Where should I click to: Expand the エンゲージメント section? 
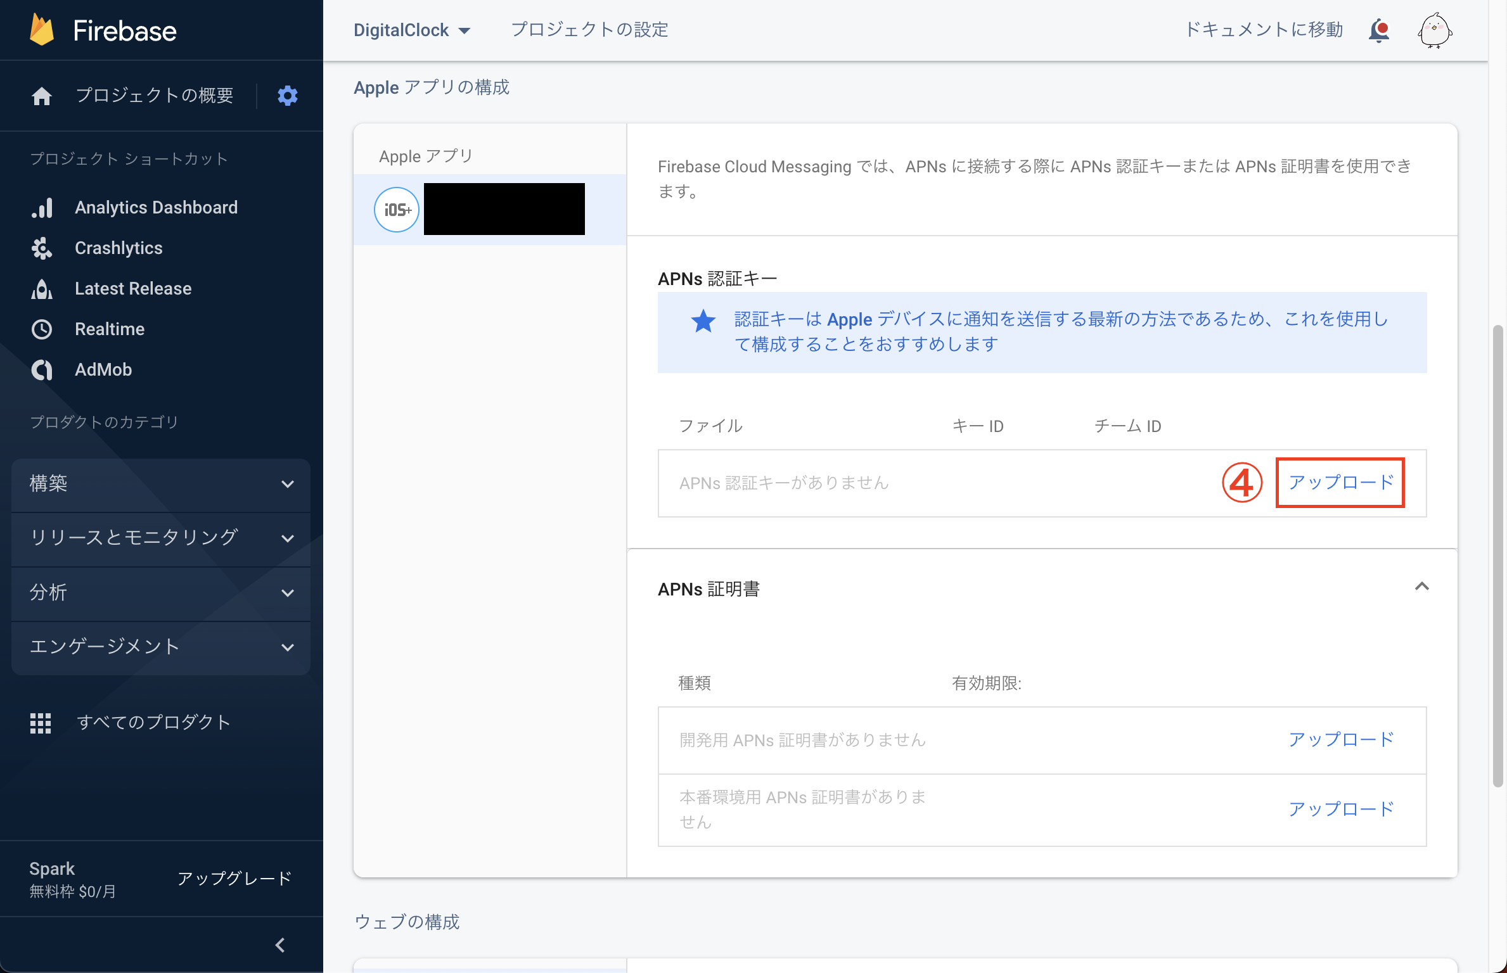click(160, 647)
